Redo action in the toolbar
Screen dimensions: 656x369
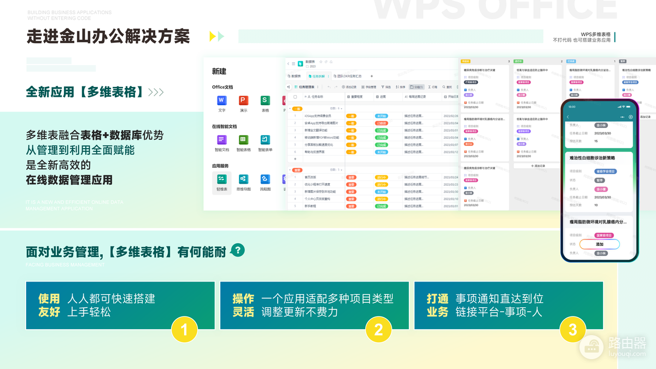click(x=336, y=87)
